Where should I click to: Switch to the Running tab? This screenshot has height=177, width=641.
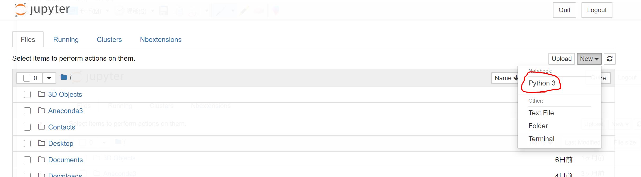(x=66, y=40)
